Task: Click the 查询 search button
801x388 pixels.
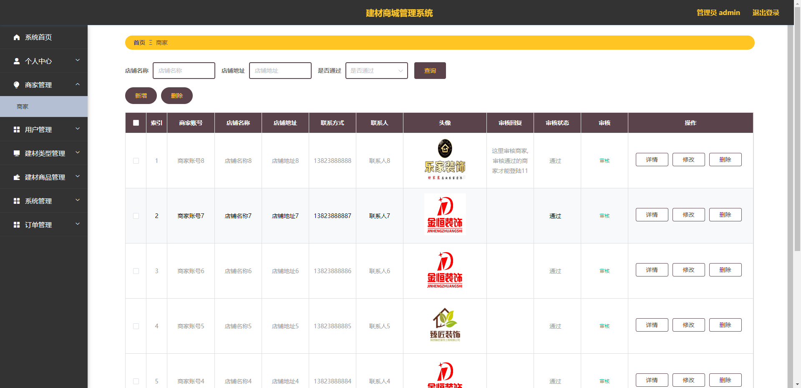Action: (x=430, y=71)
